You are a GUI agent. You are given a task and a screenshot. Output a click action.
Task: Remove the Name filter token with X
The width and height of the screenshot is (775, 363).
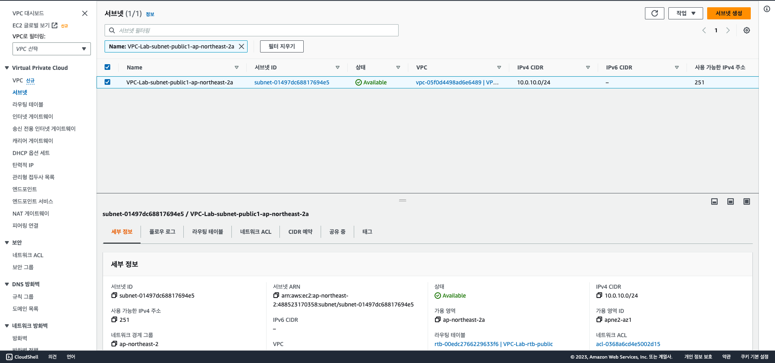tap(242, 46)
